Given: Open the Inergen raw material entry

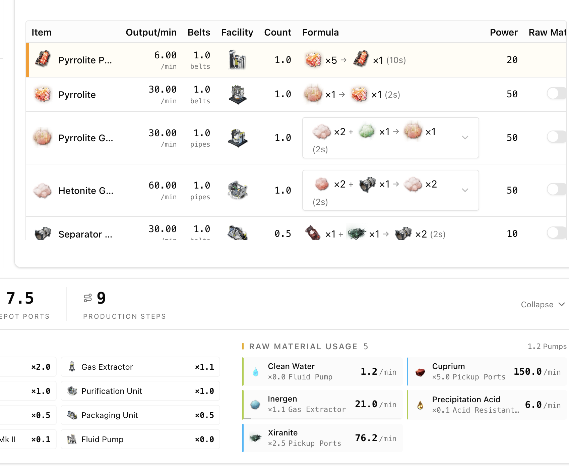Looking at the screenshot, I should coord(323,404).
